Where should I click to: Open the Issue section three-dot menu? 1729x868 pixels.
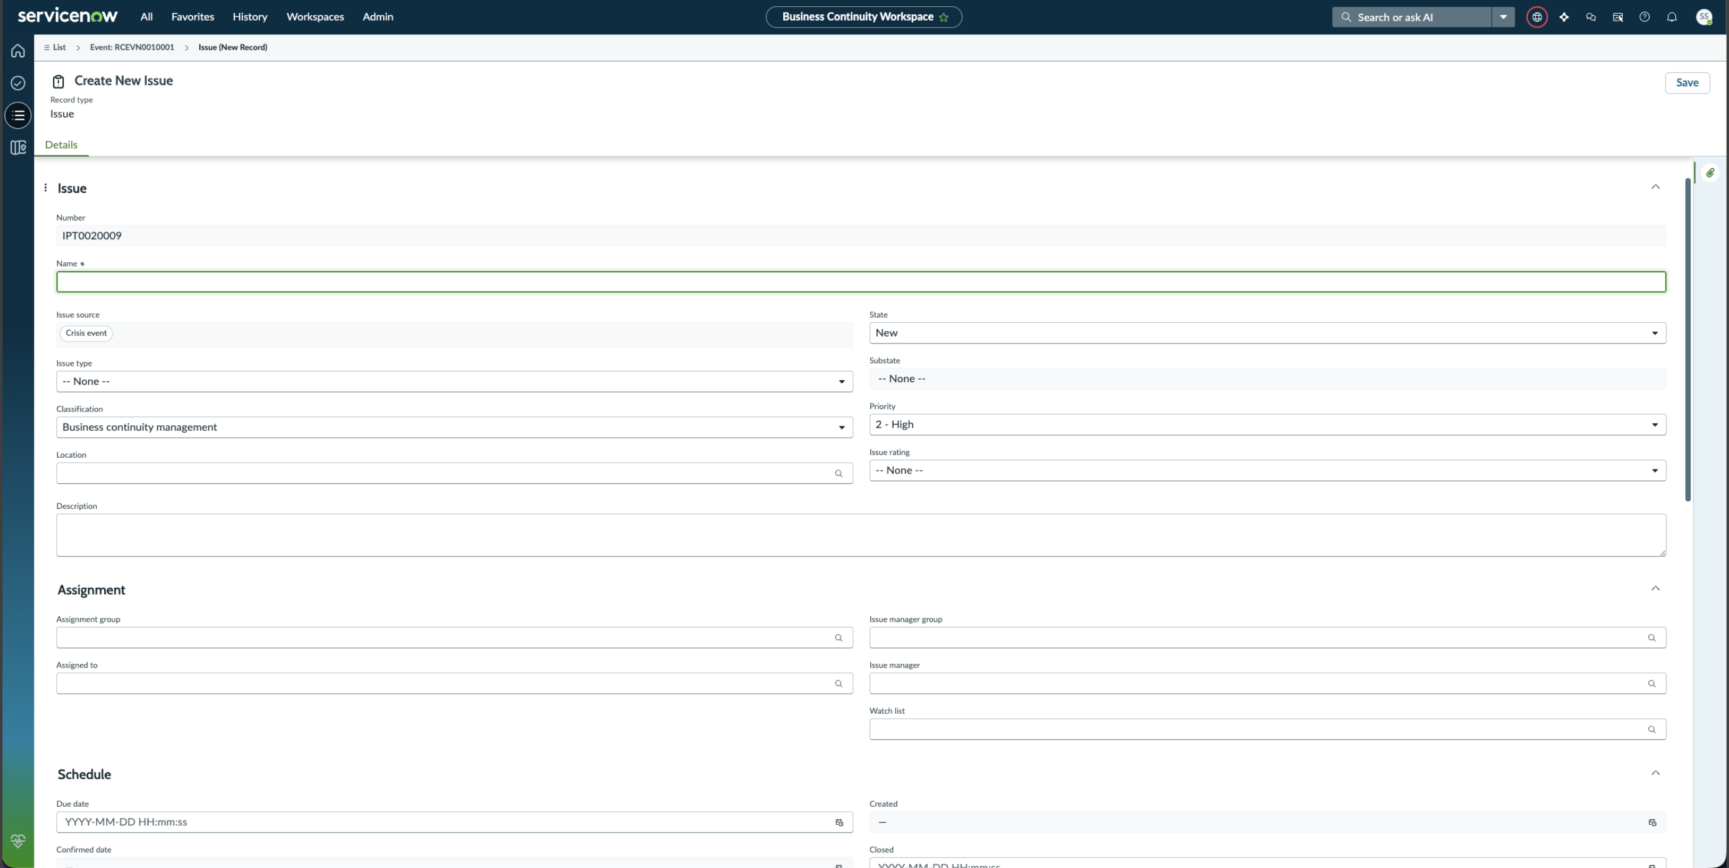[46, 188]
